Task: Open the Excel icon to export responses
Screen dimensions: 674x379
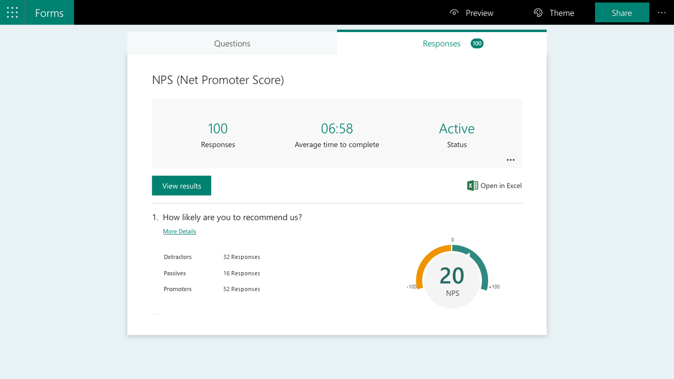Action: pyautogui.click(x=472, y=185)
